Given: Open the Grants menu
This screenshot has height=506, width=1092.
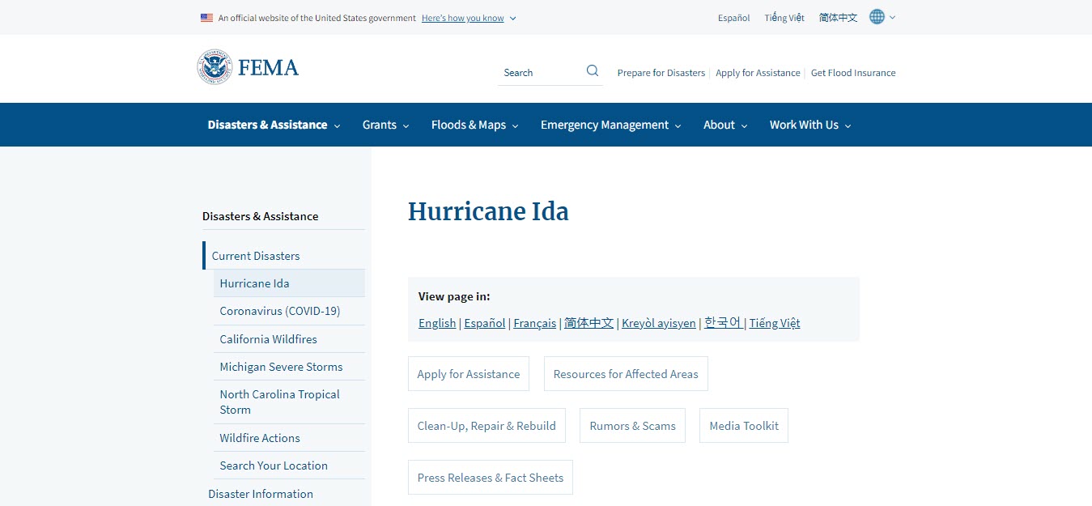Looking at the screenshot, I should pyautogui.click(x=379, y=125).
